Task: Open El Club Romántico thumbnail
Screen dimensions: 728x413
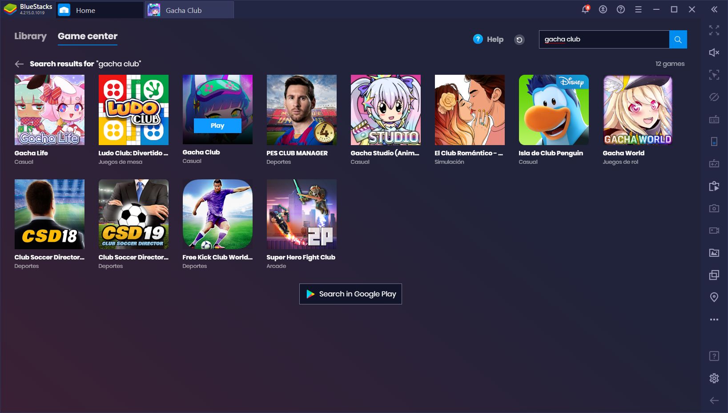Action: click(470, 110)
